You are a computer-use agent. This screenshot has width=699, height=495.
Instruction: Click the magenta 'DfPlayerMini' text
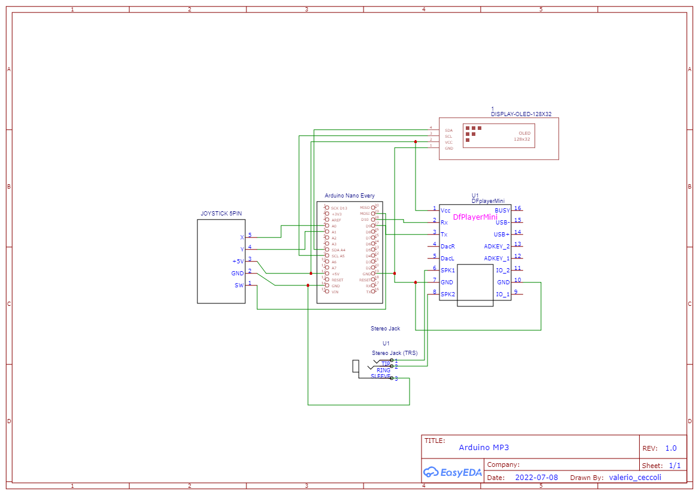475,217
